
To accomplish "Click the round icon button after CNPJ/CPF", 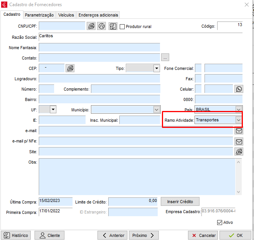I will coord(102,26).
